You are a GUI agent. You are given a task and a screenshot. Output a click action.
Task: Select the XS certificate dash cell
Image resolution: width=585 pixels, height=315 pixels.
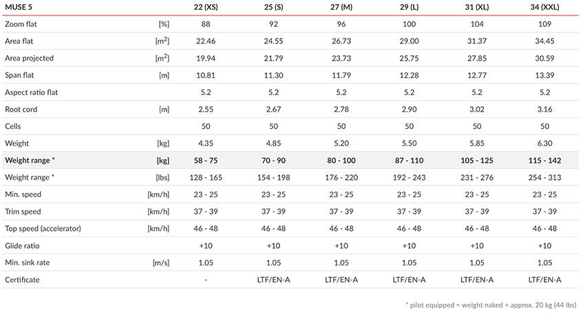point(206,279)
